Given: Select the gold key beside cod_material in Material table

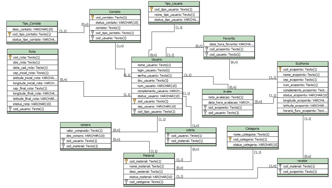Looking at the screenshot, I should pos(126,161).
